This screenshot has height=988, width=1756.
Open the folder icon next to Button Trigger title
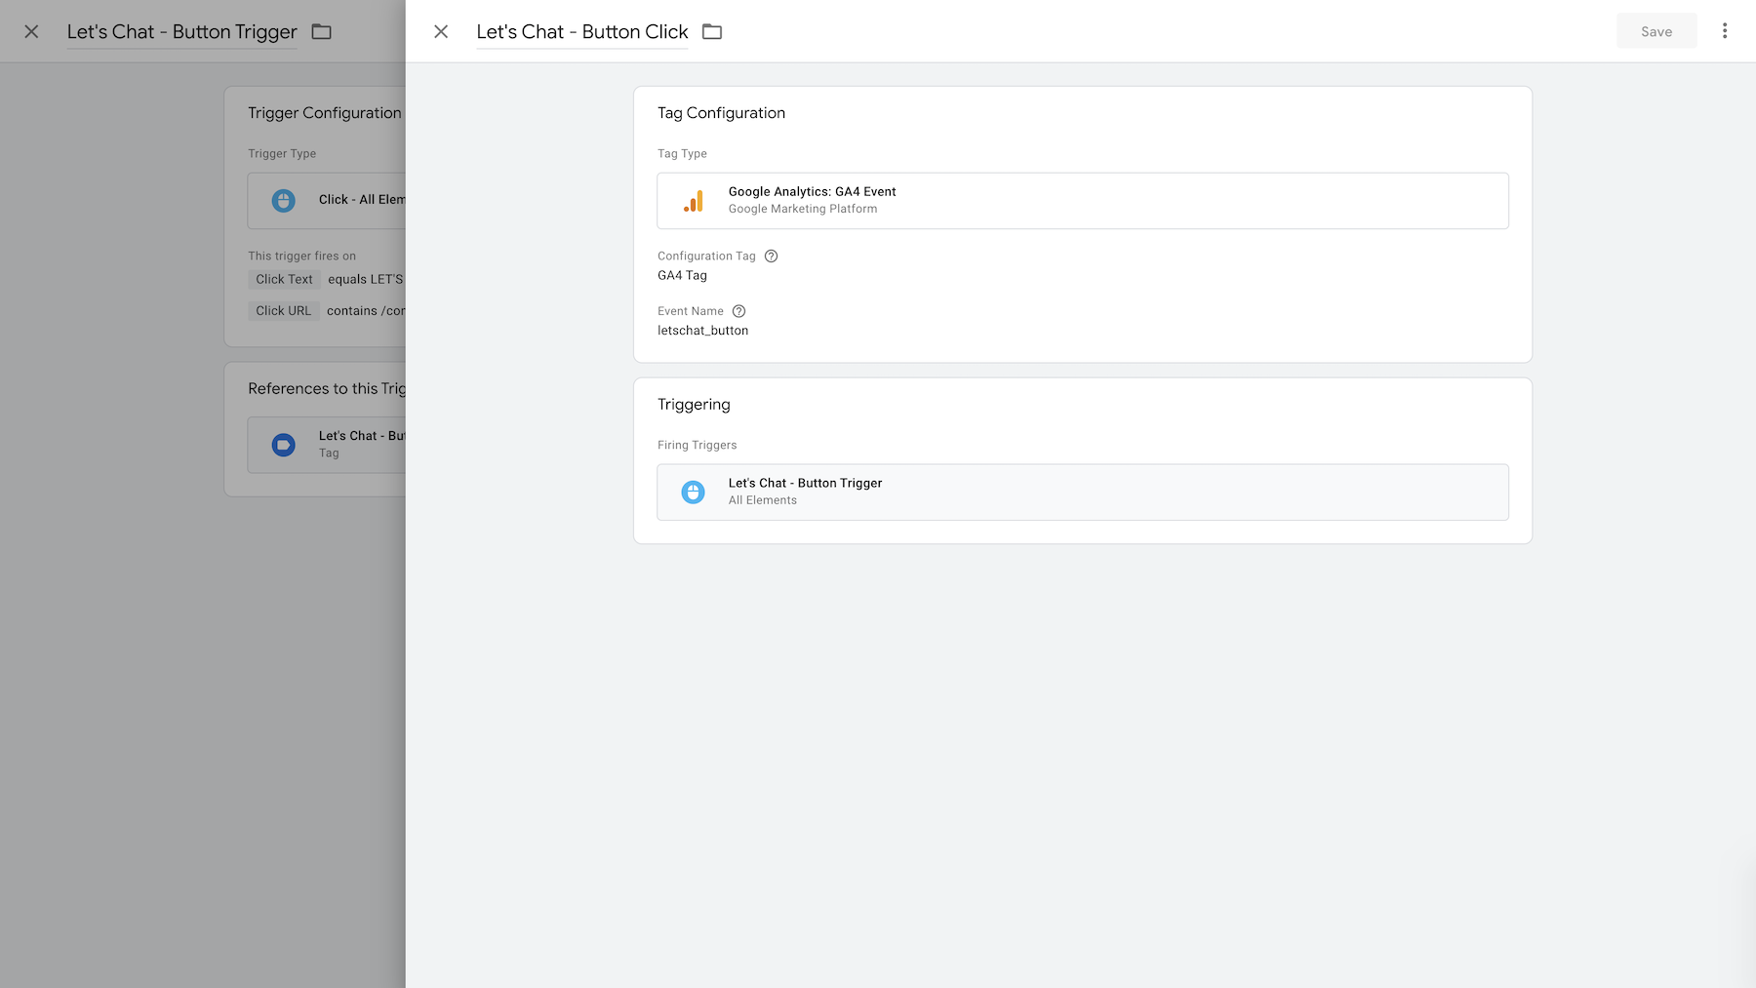point(322,32)
